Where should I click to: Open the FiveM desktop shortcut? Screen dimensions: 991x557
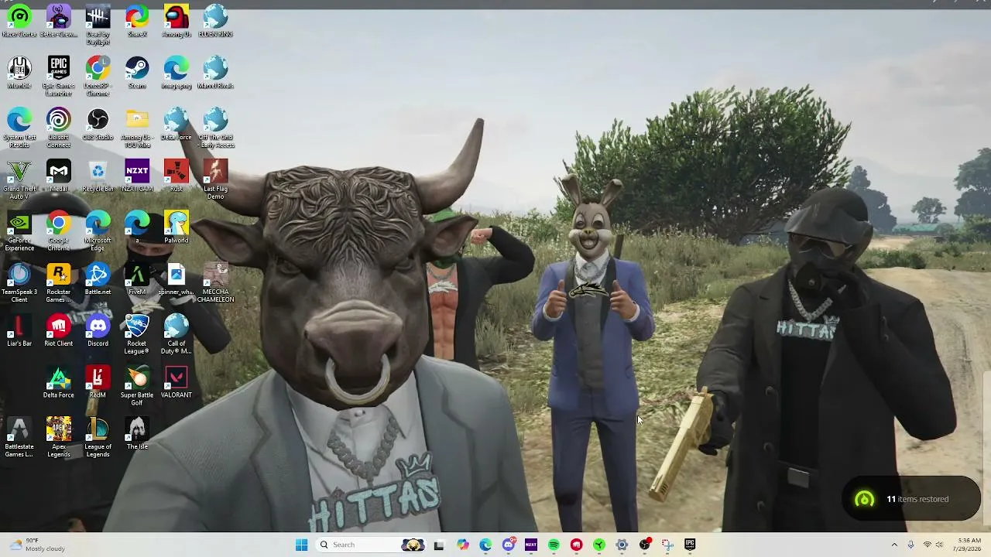tap(137, 279)
